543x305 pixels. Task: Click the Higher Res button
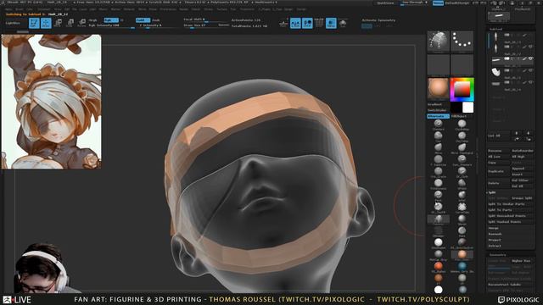523,261
